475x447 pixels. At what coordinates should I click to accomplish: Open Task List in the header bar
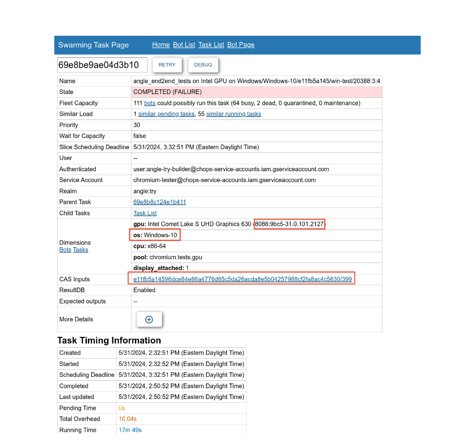pyautogui.click(x=211, y=45)
